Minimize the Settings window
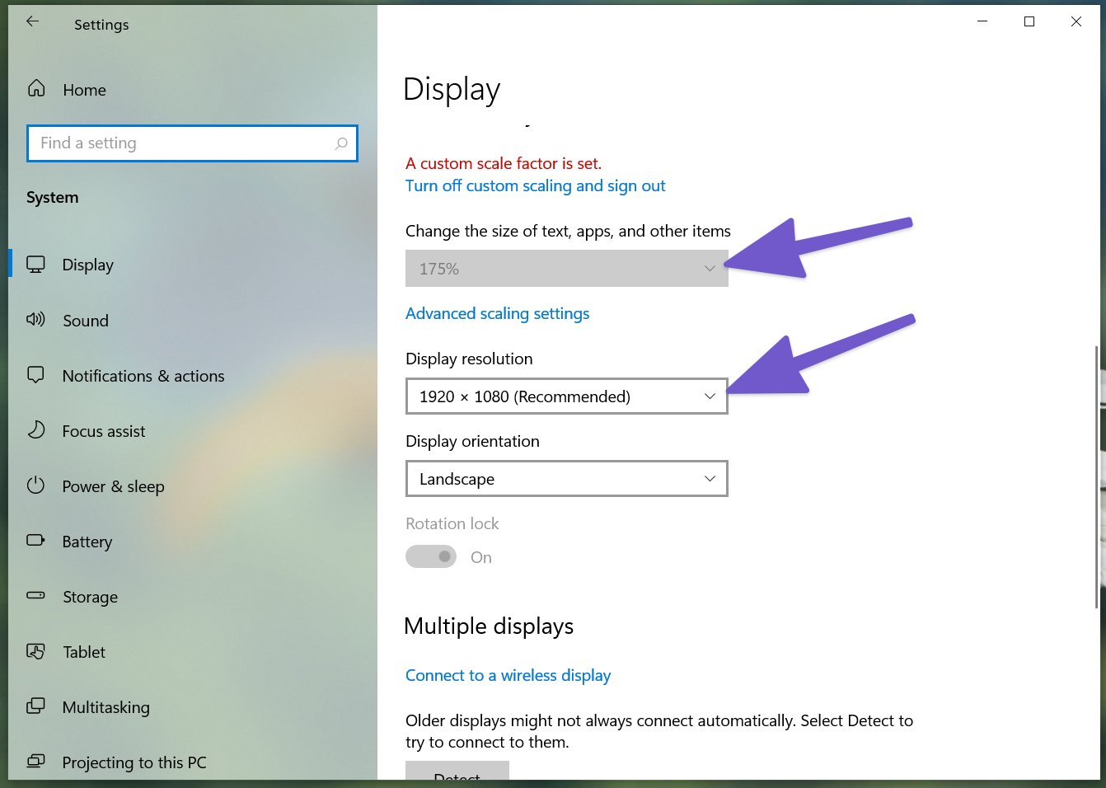 pos(982,21)
